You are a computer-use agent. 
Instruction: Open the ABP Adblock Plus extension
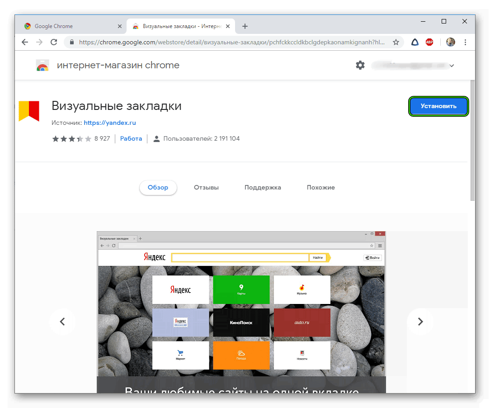coord(429,42)
